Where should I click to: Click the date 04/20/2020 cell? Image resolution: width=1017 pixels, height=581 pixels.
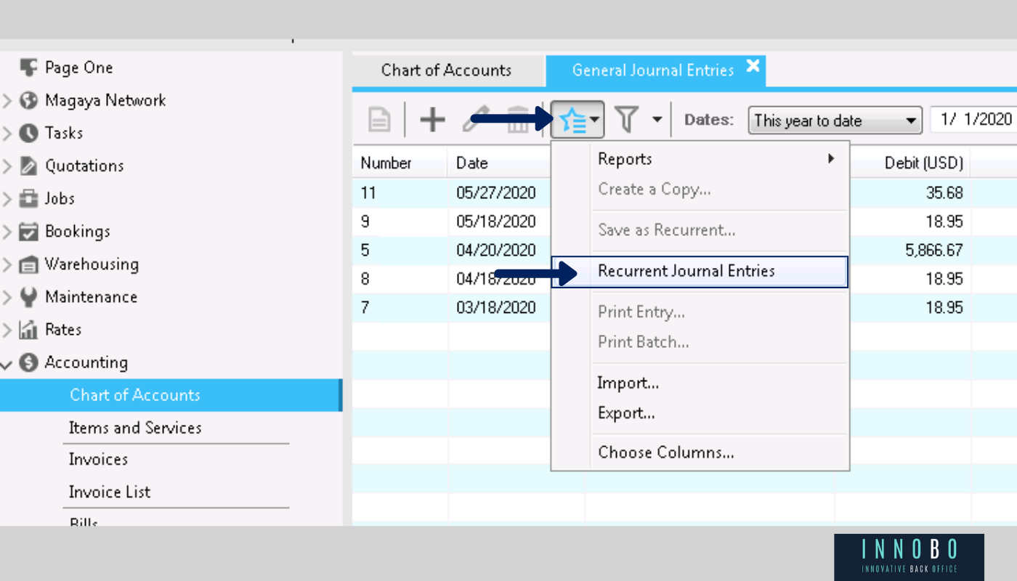tap(496, 251)
